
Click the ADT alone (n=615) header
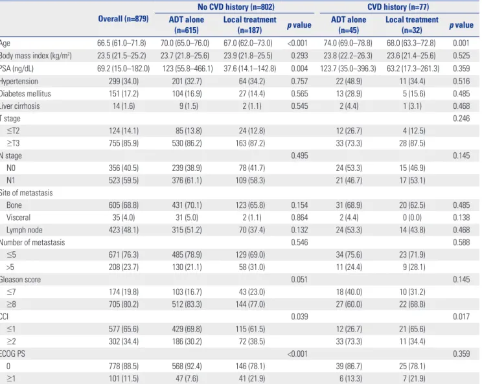coord(187,25)
